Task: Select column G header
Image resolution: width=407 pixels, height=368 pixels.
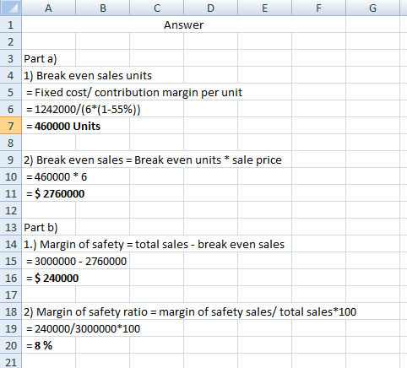Action: coord(373,8)
